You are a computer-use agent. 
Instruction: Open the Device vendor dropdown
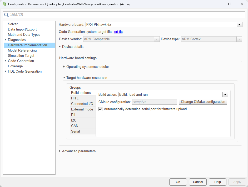(157, 39)
